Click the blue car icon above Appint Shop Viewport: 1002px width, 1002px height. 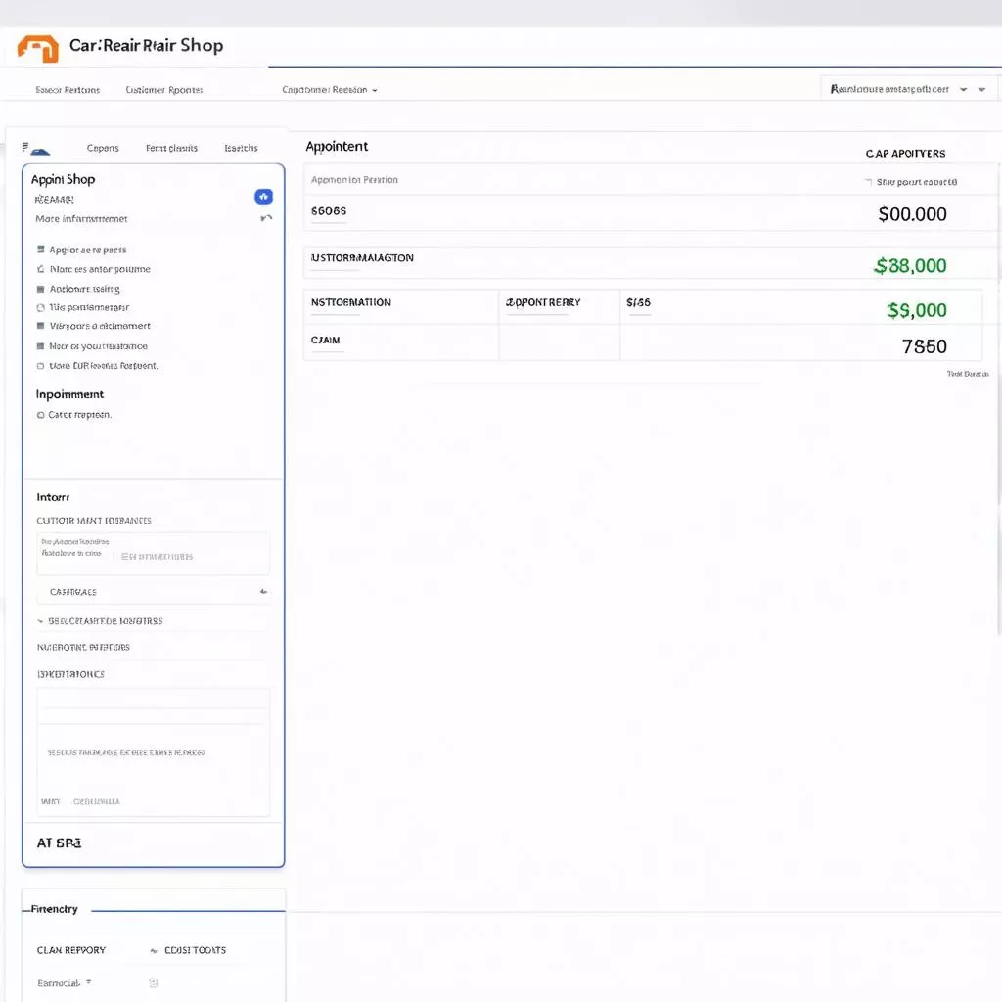coord(39,150)
